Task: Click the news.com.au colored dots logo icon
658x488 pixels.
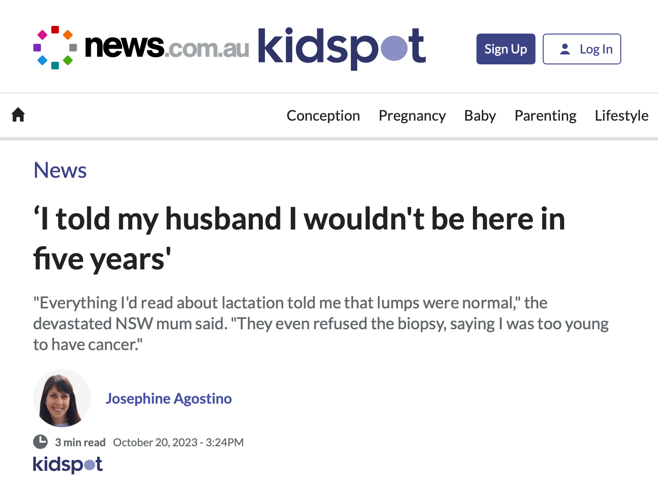Action: click(55, 48)
